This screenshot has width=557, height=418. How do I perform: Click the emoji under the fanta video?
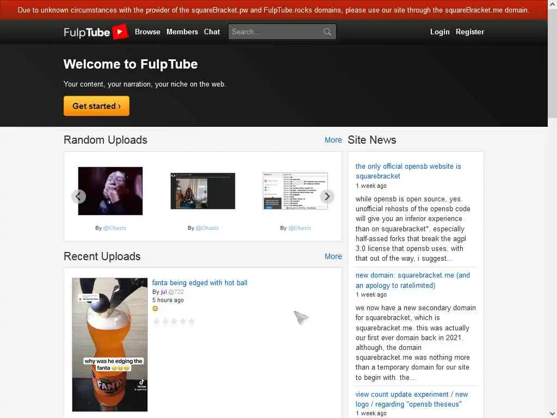[x=155, y=309]
